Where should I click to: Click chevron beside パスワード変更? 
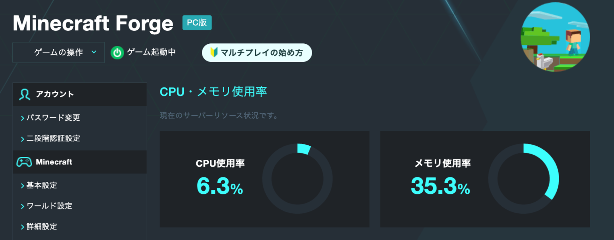(22, 118)
